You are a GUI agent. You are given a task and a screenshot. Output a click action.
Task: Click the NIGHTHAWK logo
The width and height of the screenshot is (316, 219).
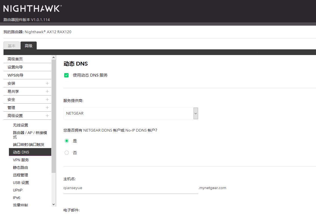coord(32,9)
